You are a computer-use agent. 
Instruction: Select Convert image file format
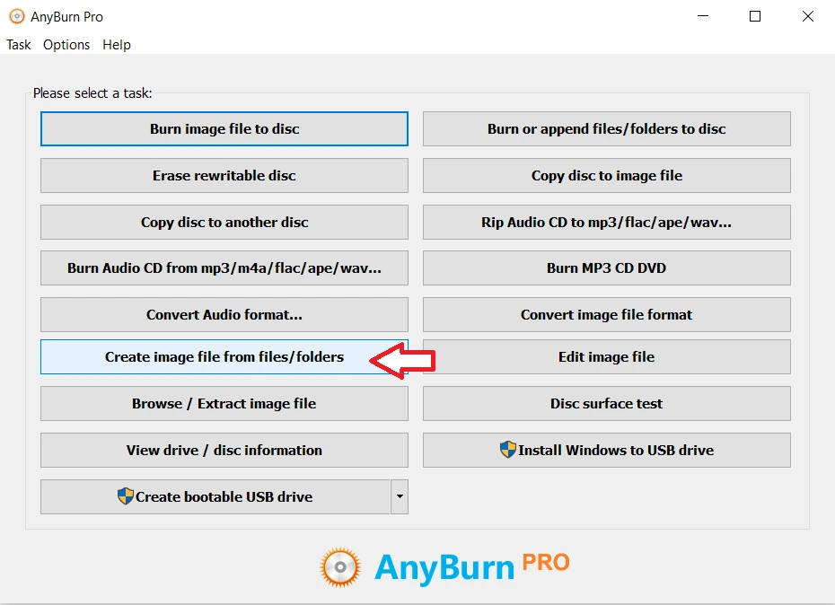[606, 314]
